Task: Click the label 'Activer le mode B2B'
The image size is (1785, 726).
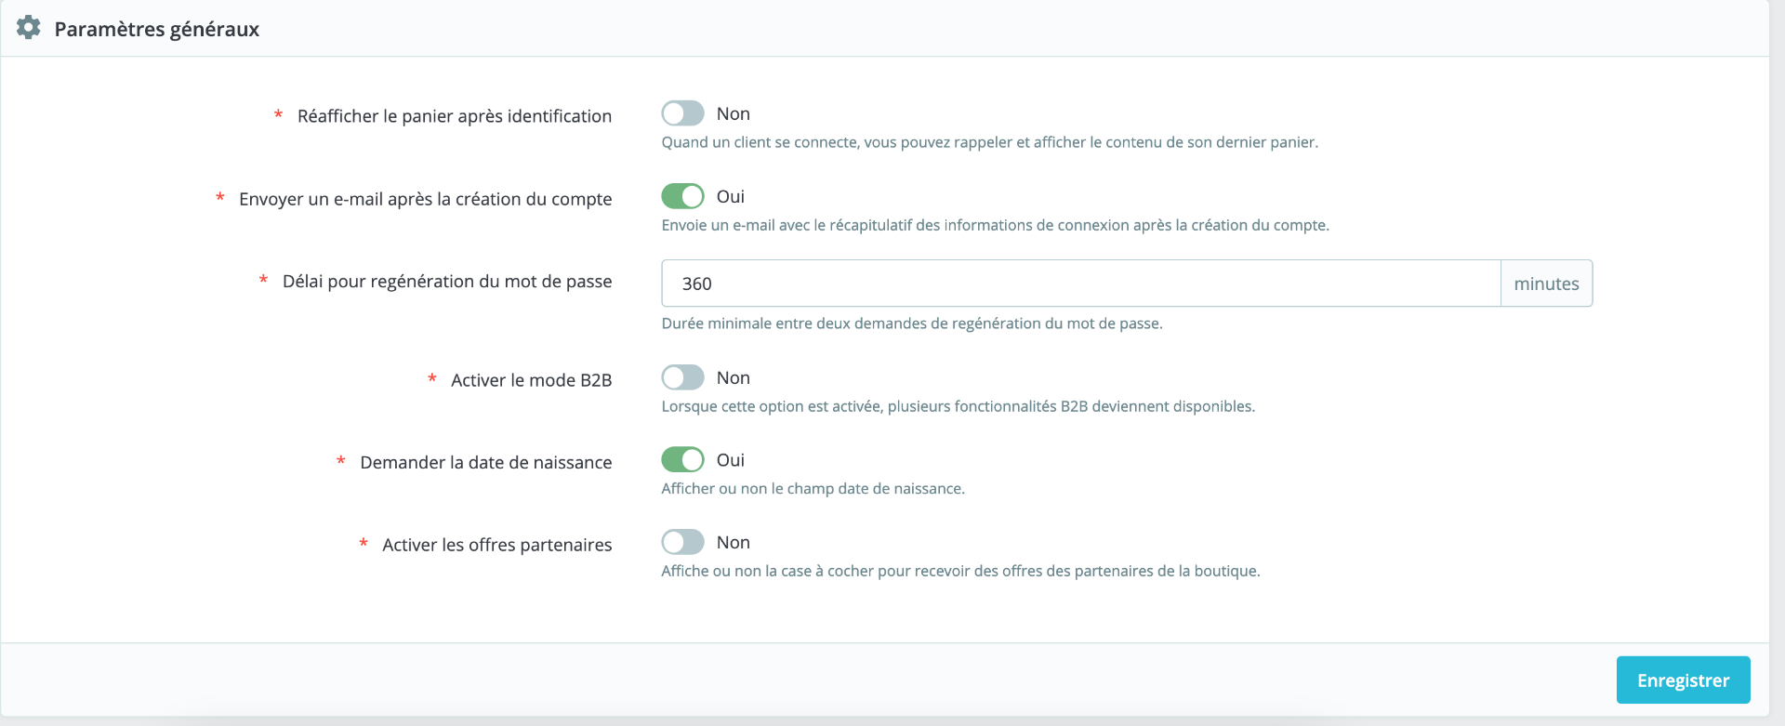Action: tap(532, 380)
